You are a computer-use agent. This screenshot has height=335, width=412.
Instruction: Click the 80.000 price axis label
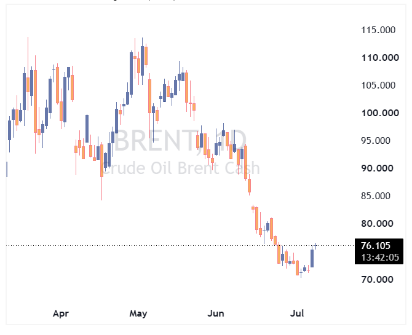click(377, 224)
